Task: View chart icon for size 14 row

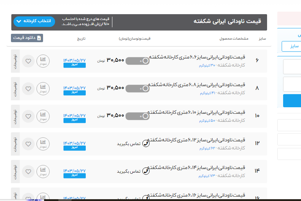Action: click(x=43, y=171)
